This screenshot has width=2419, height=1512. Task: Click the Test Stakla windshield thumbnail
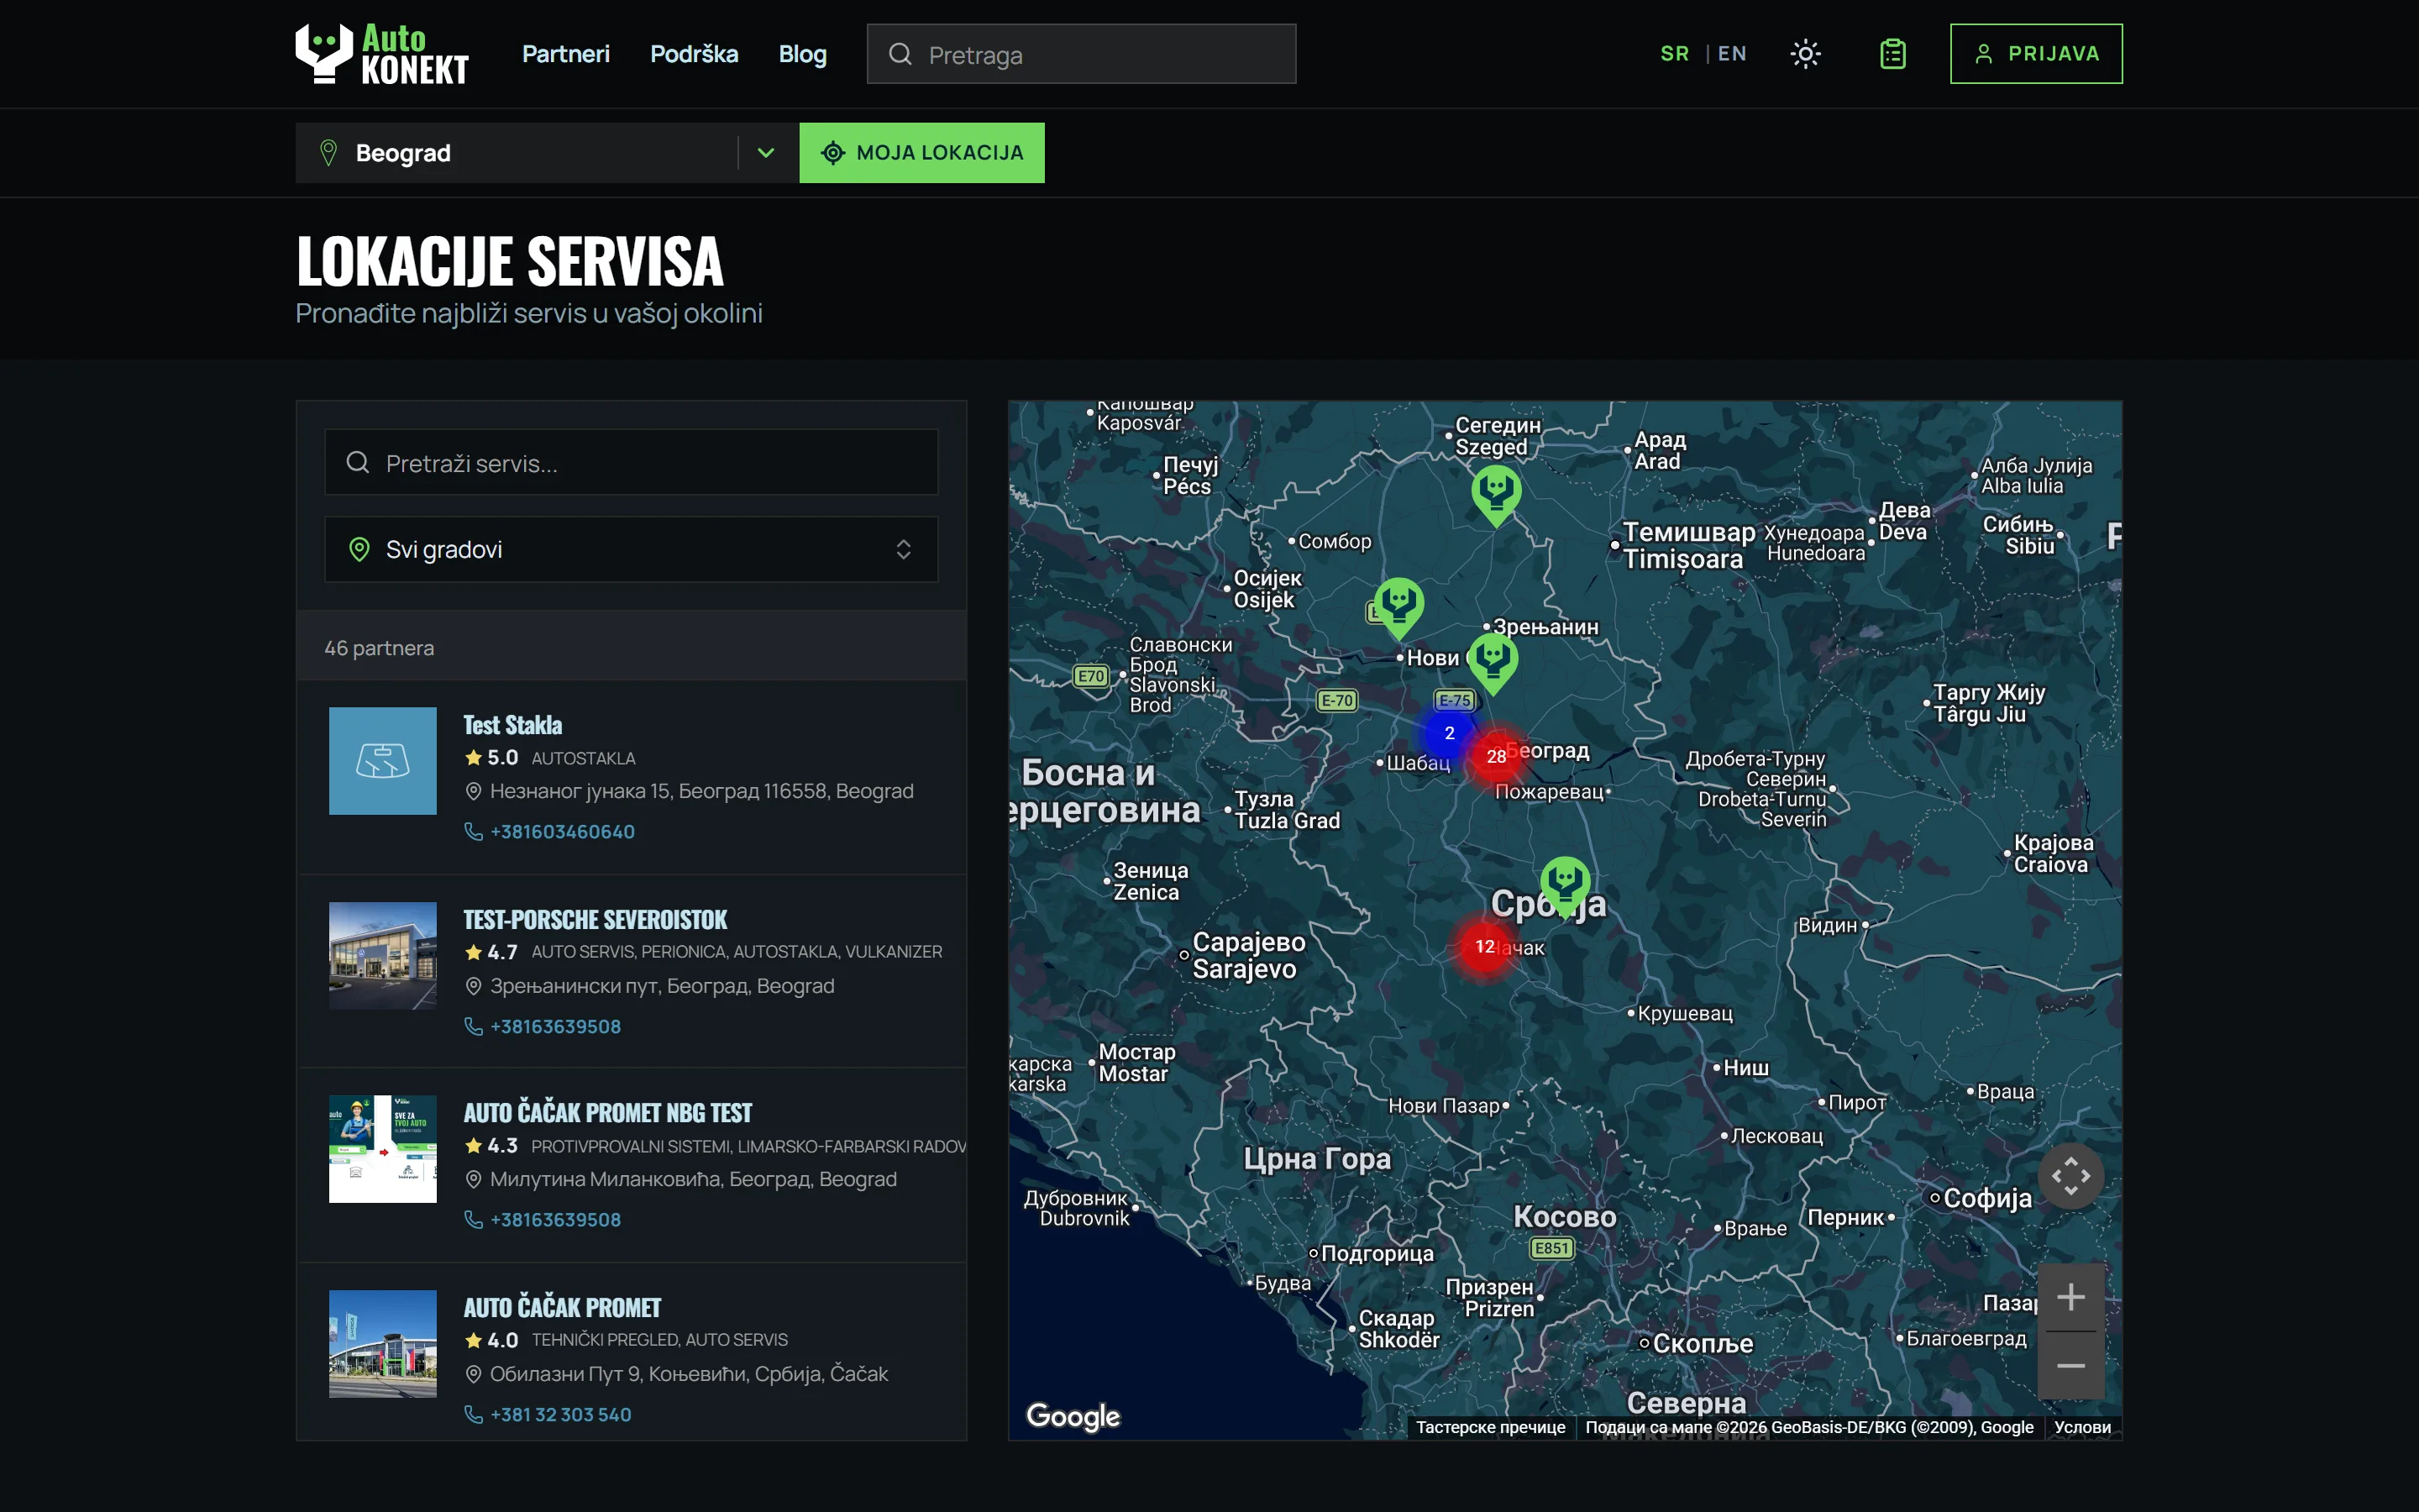[383, 761]
